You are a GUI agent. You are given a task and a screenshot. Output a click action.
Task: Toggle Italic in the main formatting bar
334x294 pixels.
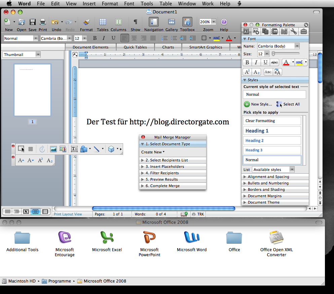click(104, 38)
